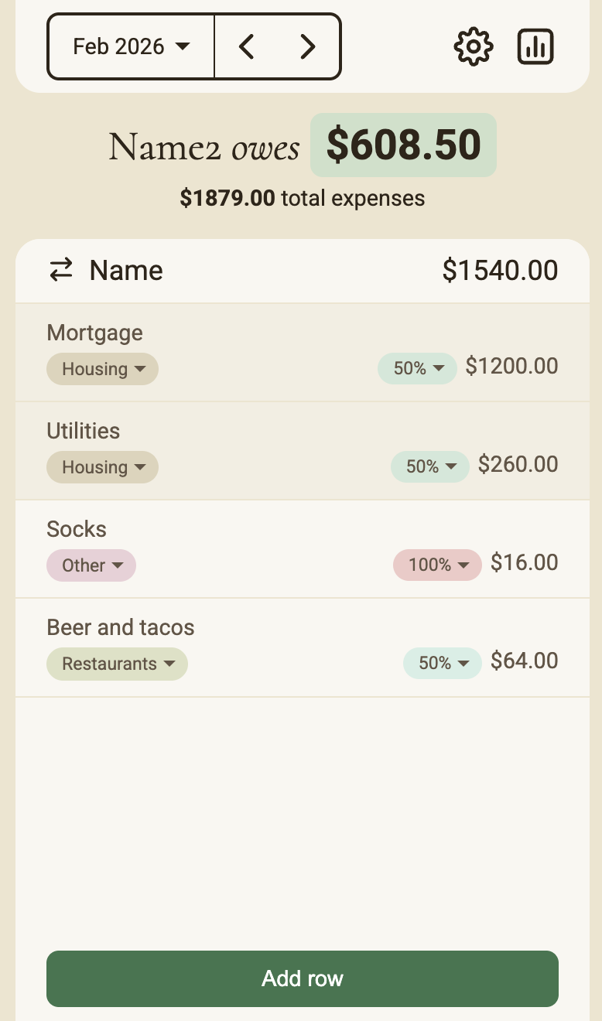Click the swap arrows icon beside Name
The image size is (602, 1021).
click(x=61, y=270)
